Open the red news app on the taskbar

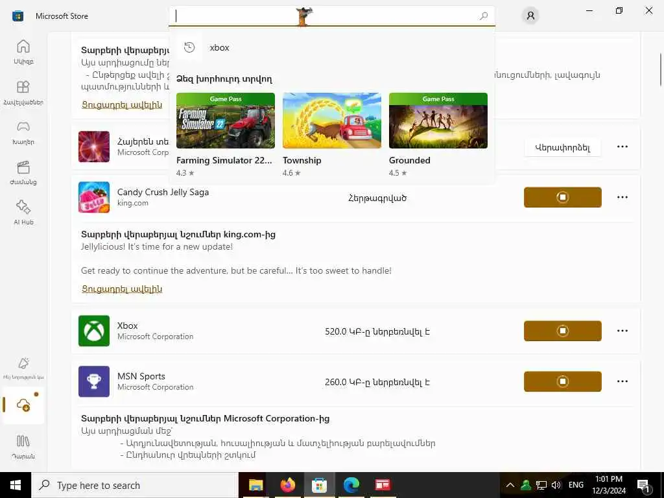click(383, 485)
